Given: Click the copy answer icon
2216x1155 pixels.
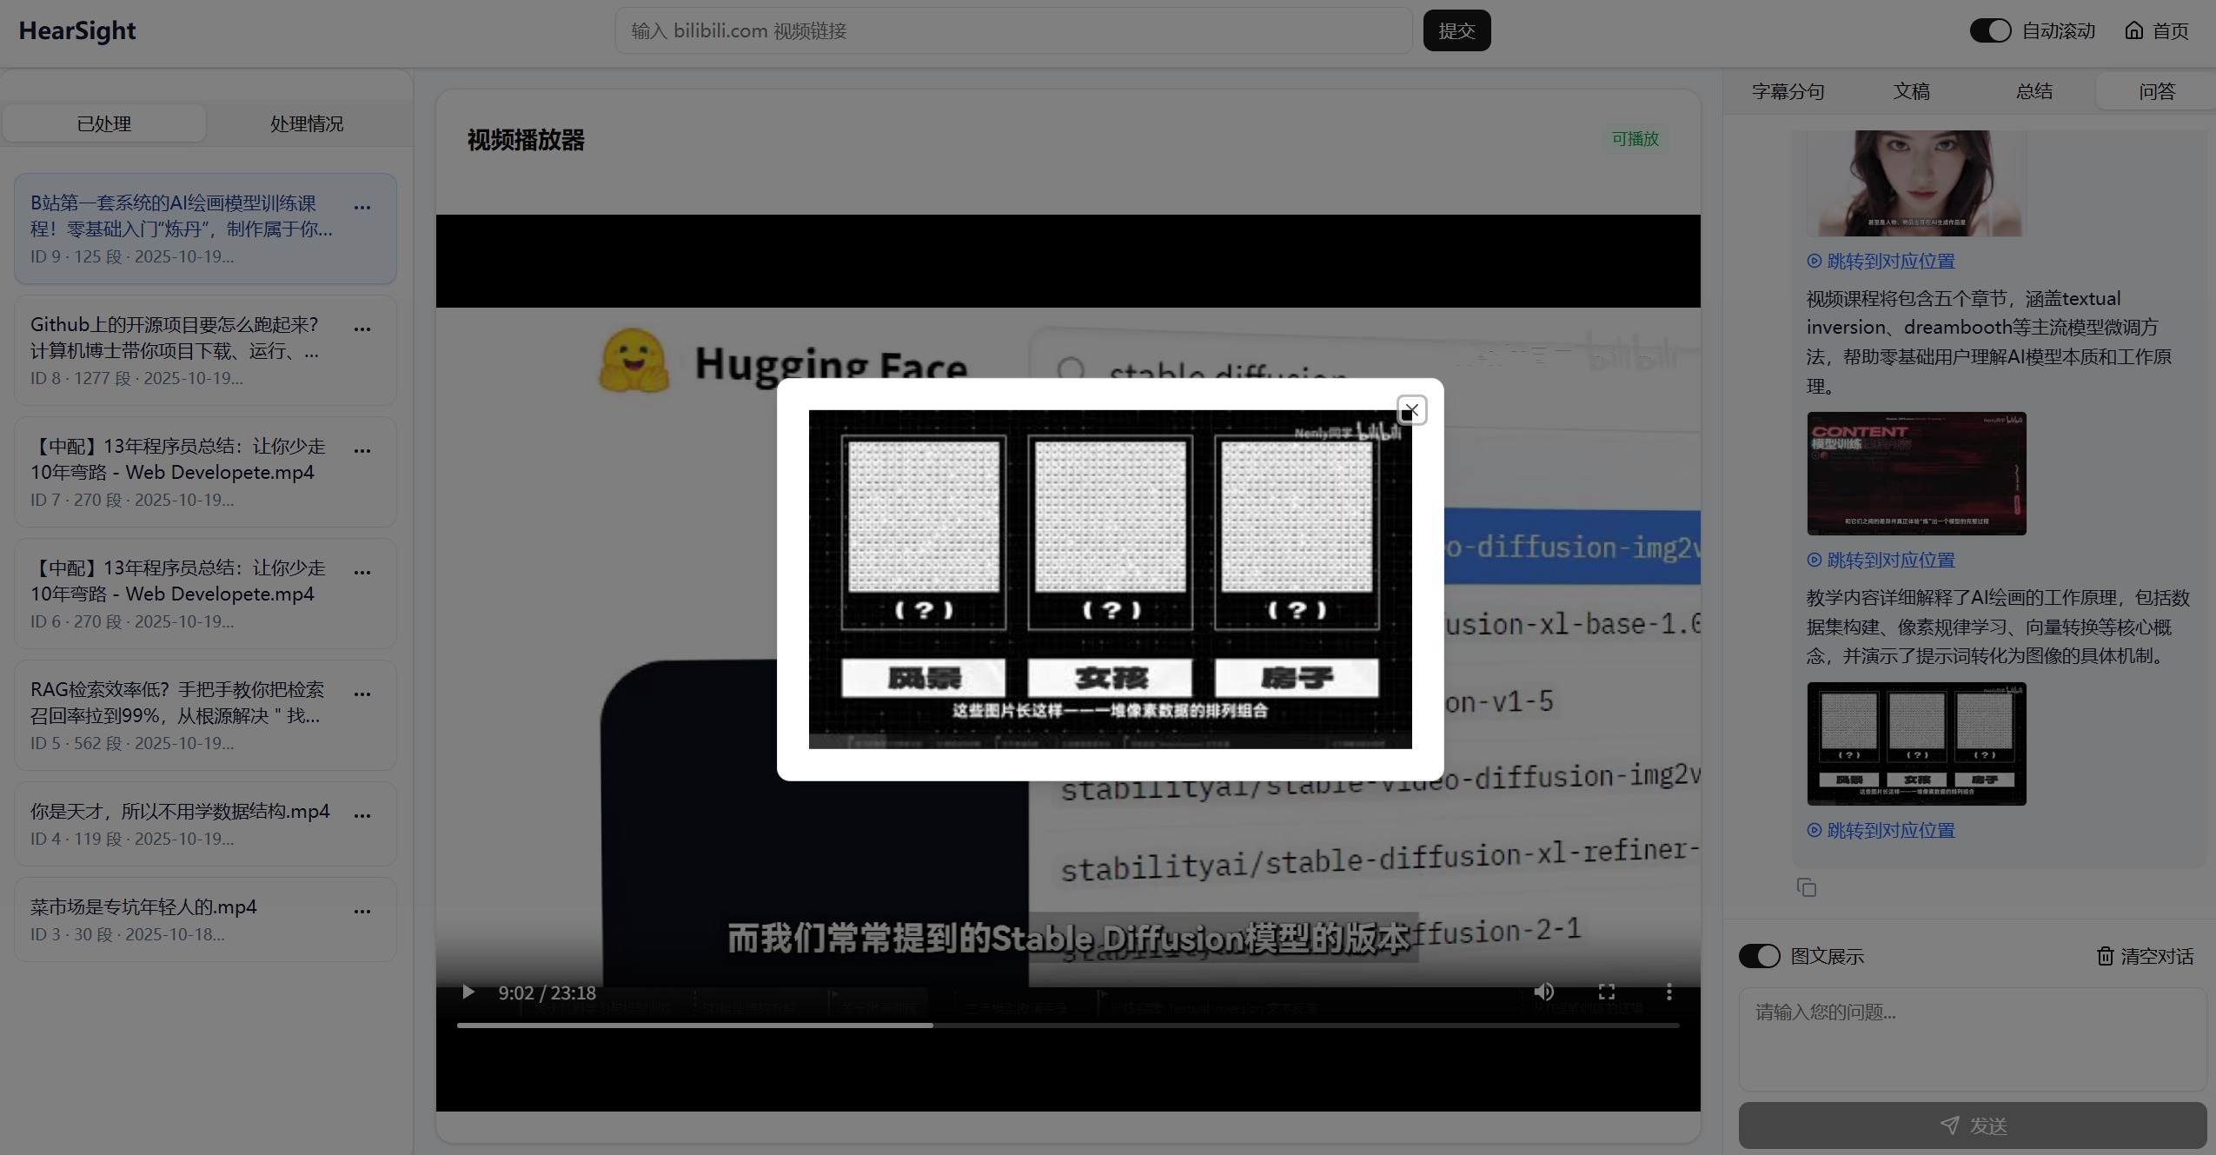Looking at the screenshot, I should pyautogui.click(x=1806, y=887).
